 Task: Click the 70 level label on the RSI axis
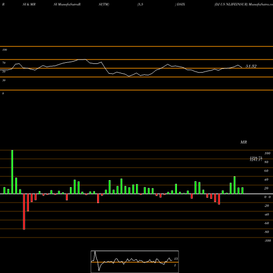[x=4, y=63]
